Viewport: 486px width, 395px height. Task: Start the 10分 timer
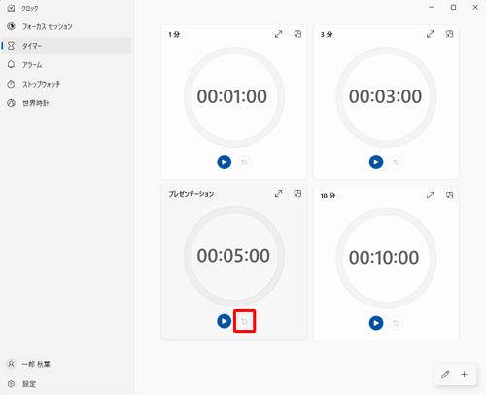pos(376,323)
